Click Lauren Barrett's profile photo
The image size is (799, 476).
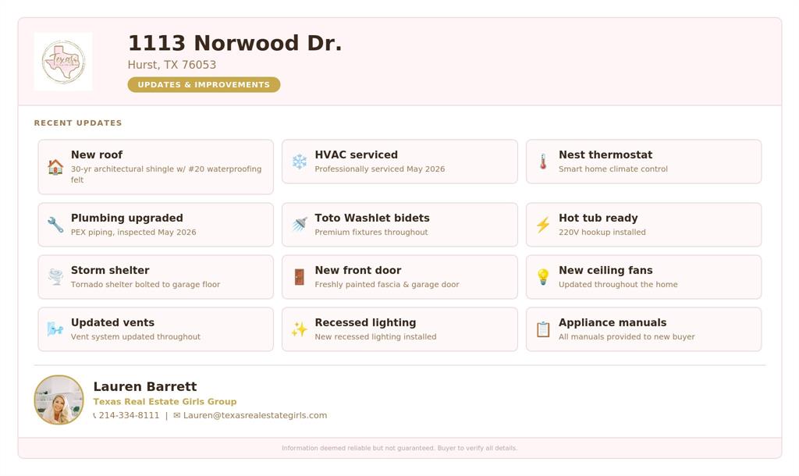[x=59, y=400]
